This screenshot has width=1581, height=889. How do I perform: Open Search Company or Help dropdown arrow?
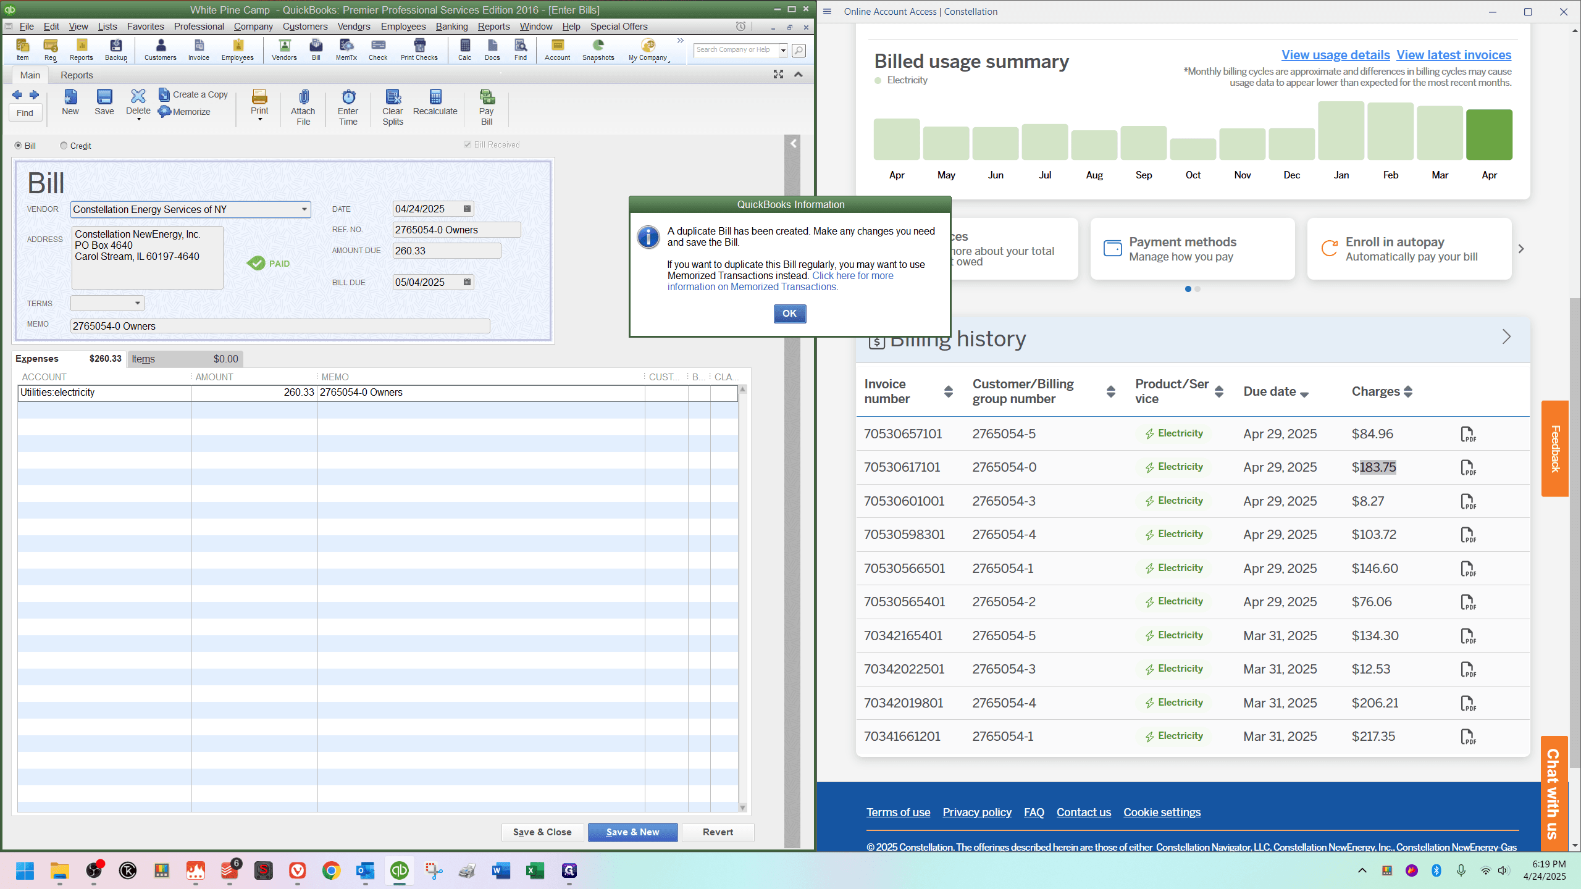782,50
